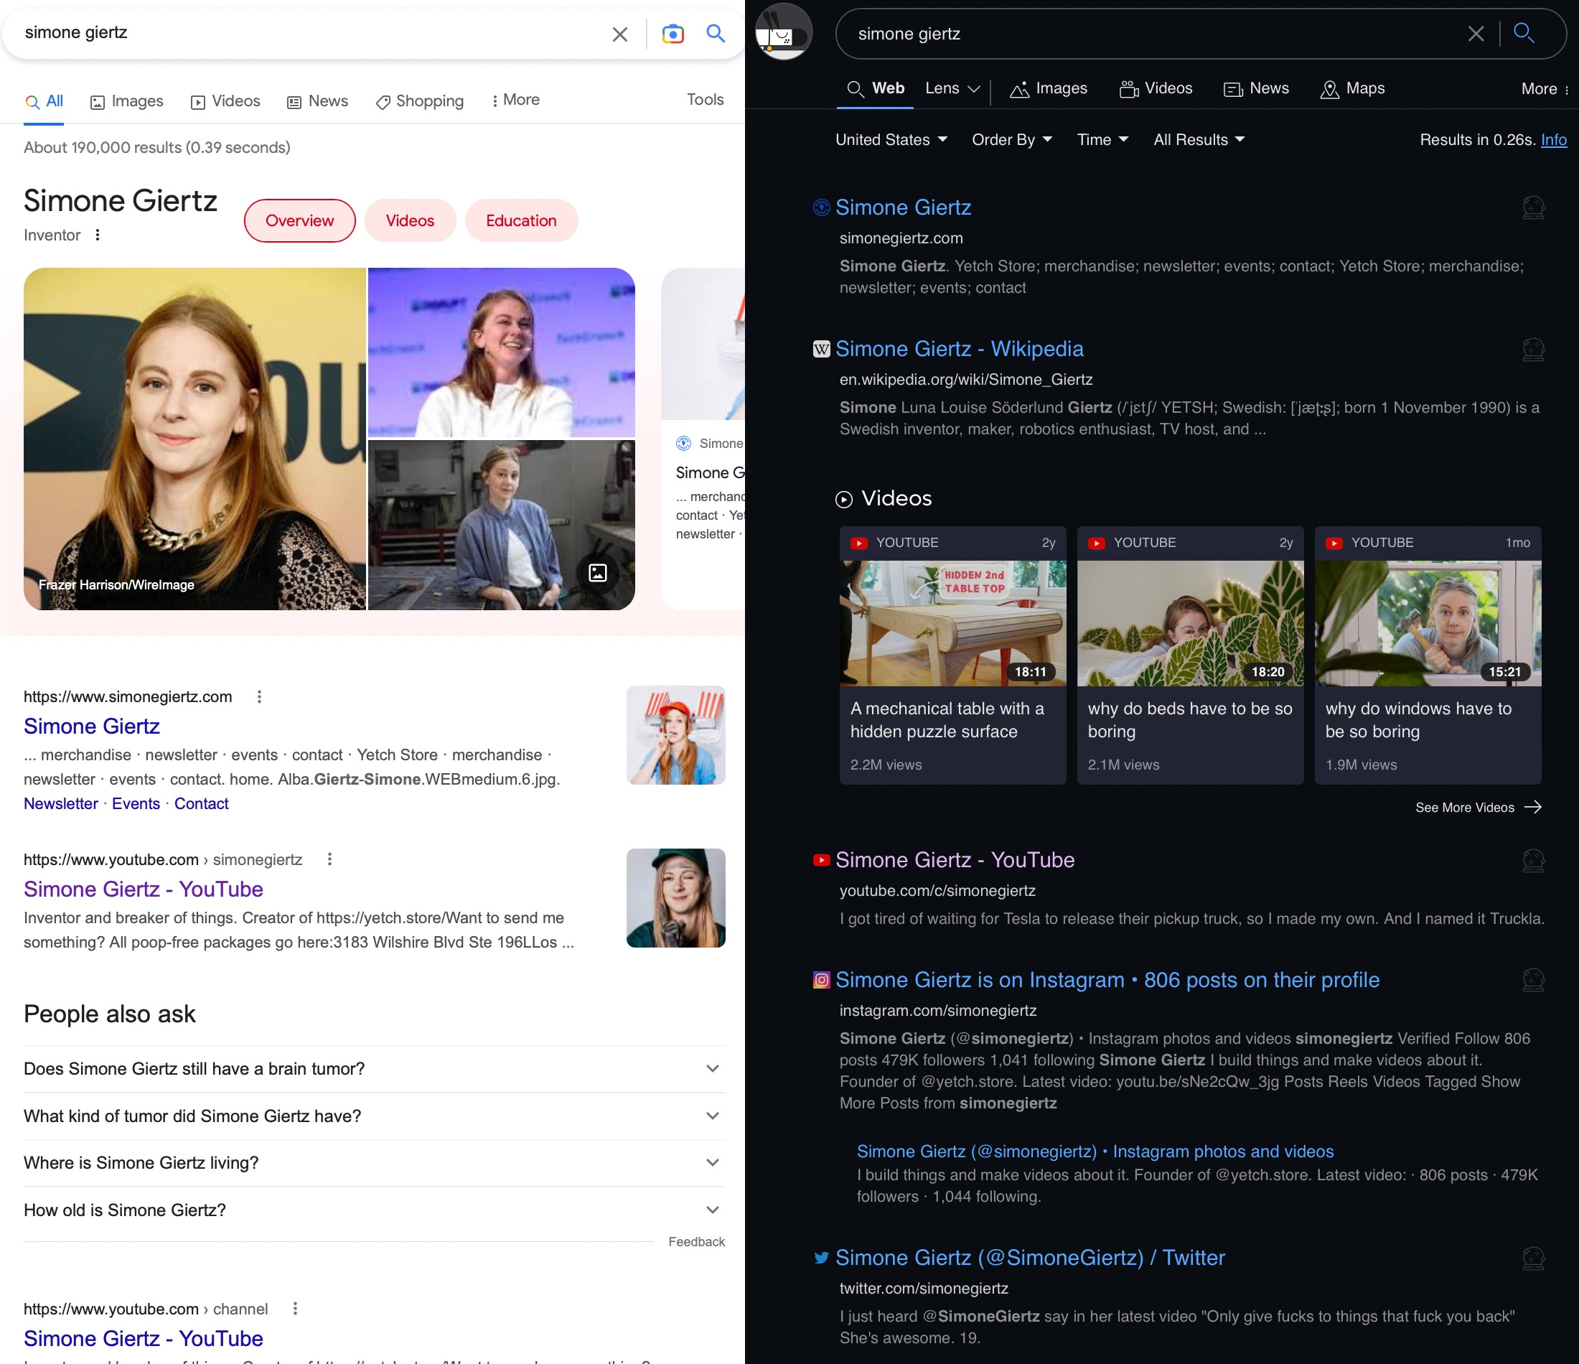Image resolution: width=1579 pixels, height=1364 pixels.
Task: Open three-dot menu next to youtube.com channel URL
Action: 295,1308
